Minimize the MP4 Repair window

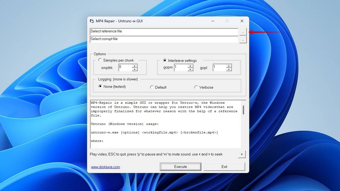213,21
